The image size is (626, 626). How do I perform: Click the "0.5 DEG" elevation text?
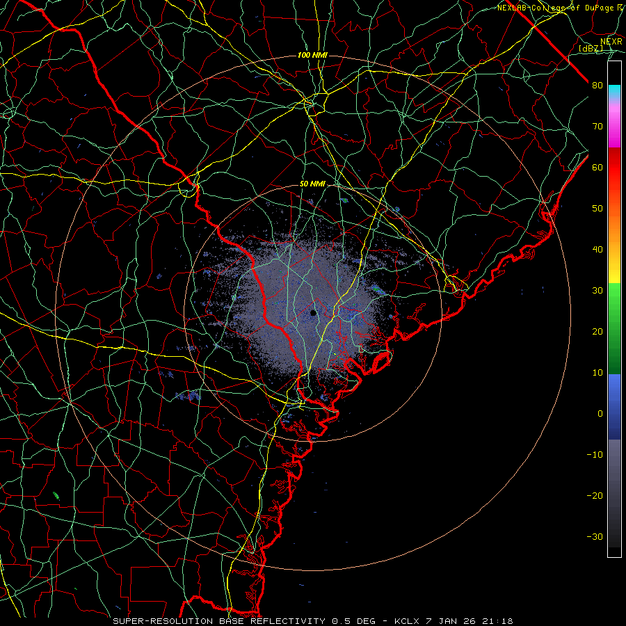354,621
